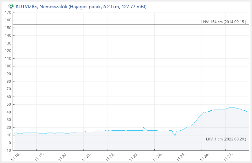Click the 11.20. x-axis date label
The image size is (252, 163).
[x=62, y=156]
